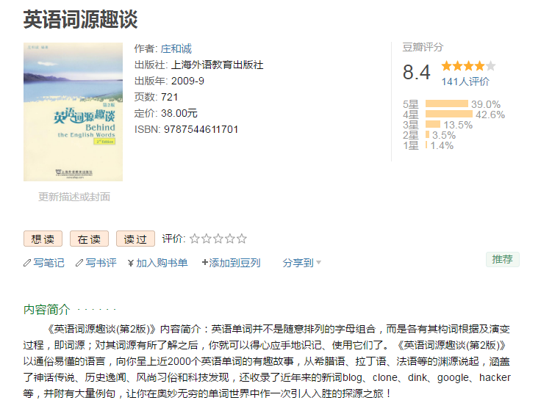541x414 pixels.
Task: Click the 3星 rating bar
Action: pyautogui.click(x=433, y=124)
